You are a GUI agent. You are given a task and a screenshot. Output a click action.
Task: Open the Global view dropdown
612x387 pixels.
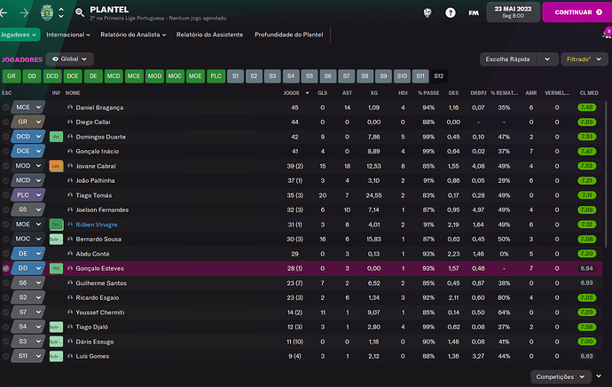tap(69, 59)
